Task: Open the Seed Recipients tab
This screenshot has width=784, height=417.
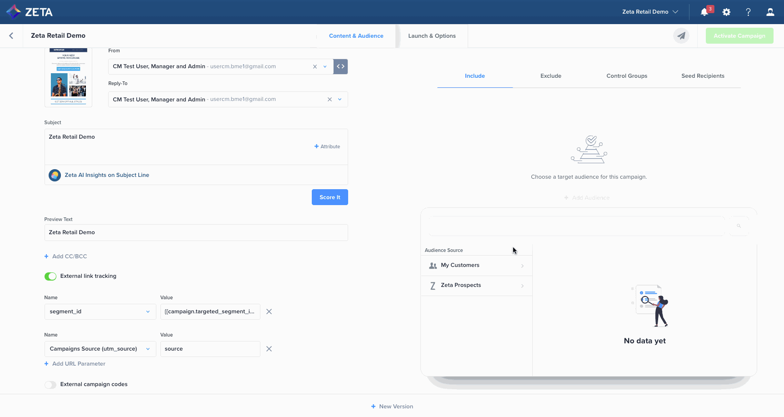Action: (703, 76)
